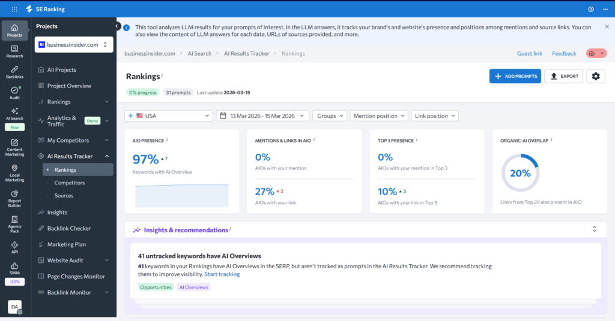Open All Projects in sidebar

62,69
